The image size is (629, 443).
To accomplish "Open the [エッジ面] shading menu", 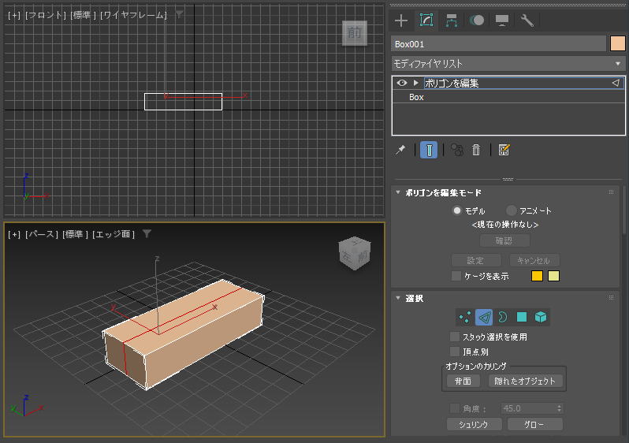I will pyautogui.click(x=114, y=234).
